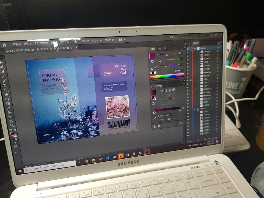Click the Windows taskbar search box
The width and height of the screenshot is (264, 198).
pyautogui.click(x=50, y=167)
